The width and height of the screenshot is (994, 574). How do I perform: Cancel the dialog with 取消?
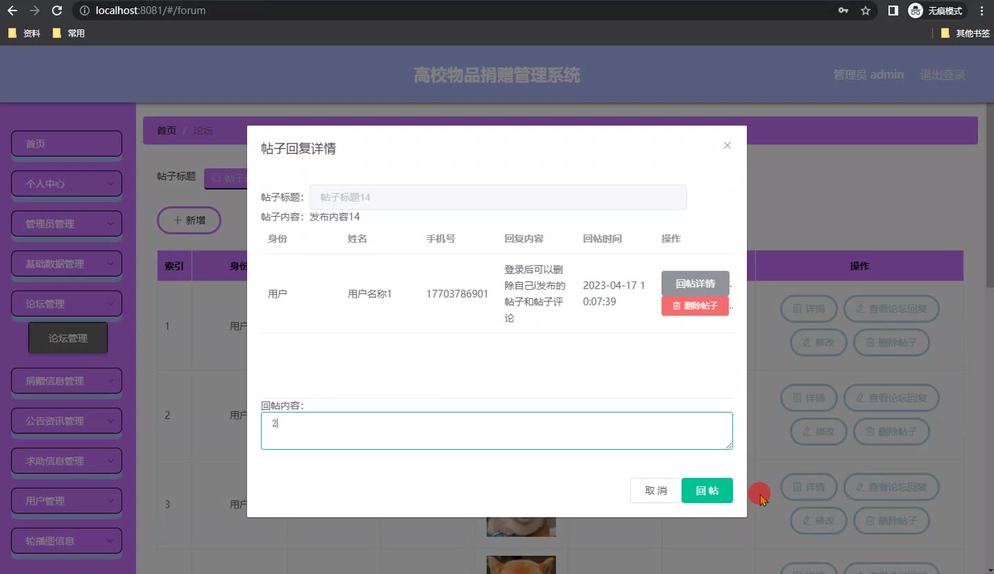click(x=656, y=491)
